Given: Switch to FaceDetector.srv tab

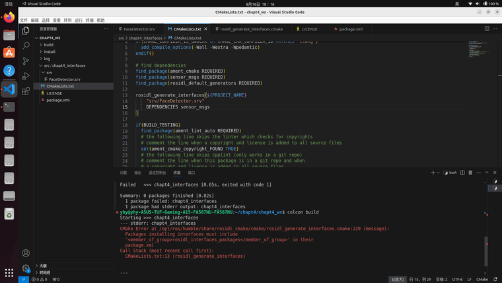Looking at the screenshot, I should coord(139,29).
